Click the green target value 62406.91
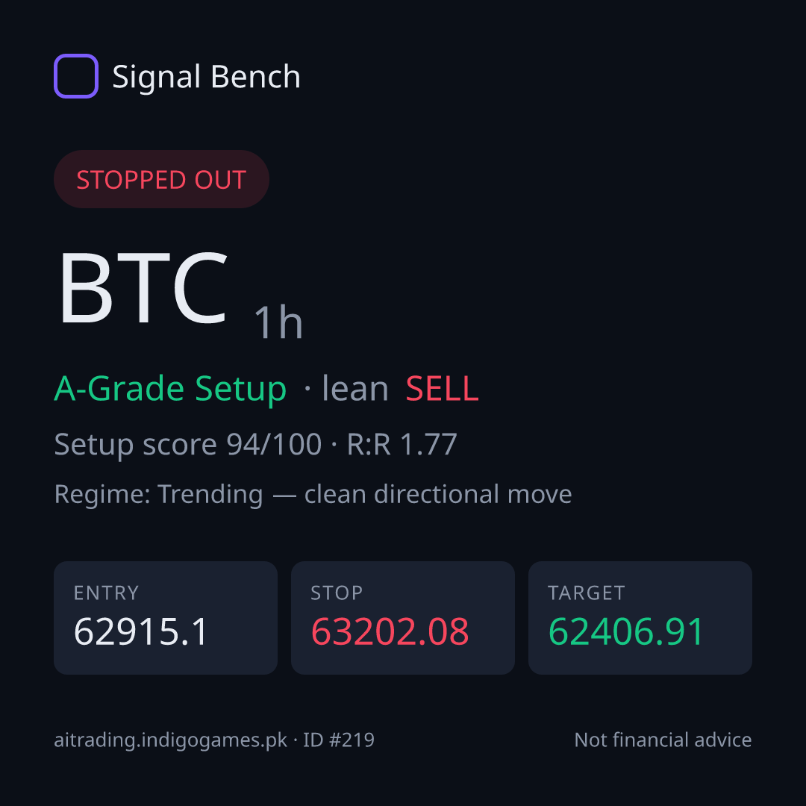Screen dimensions: 806x806 [626, 632]
